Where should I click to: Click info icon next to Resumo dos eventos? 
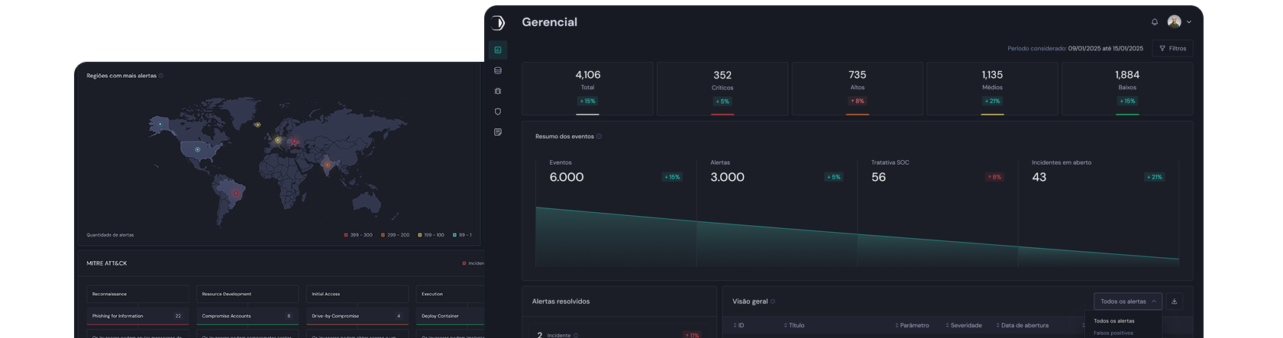(599, 137)
